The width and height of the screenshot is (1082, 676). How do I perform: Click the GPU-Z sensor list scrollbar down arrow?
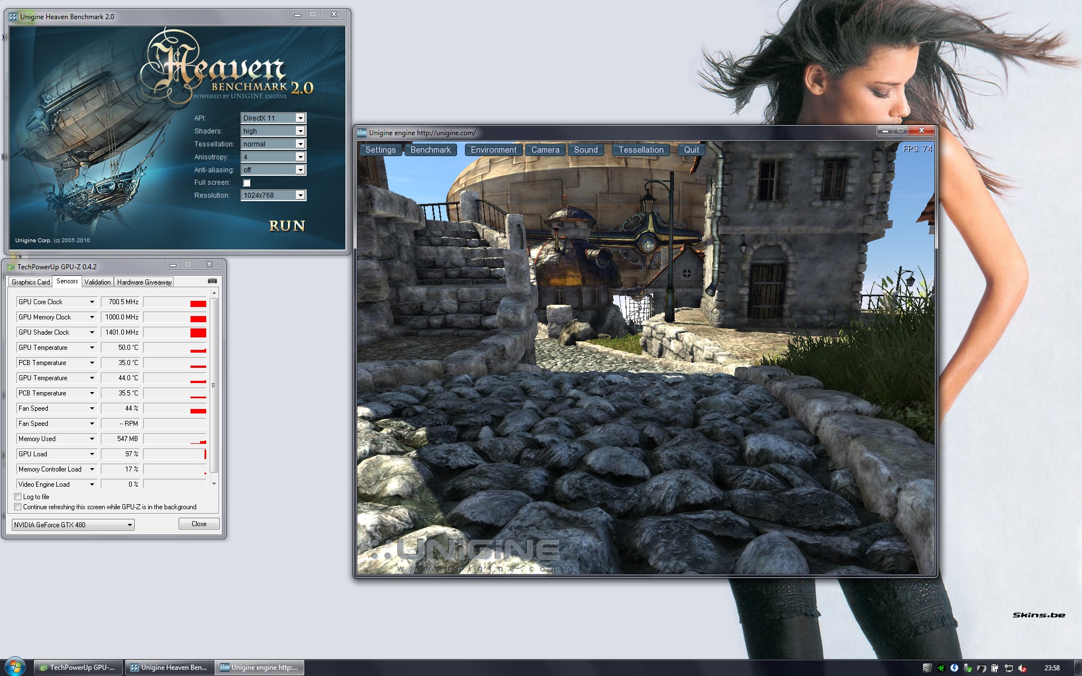tap(214, 484)
